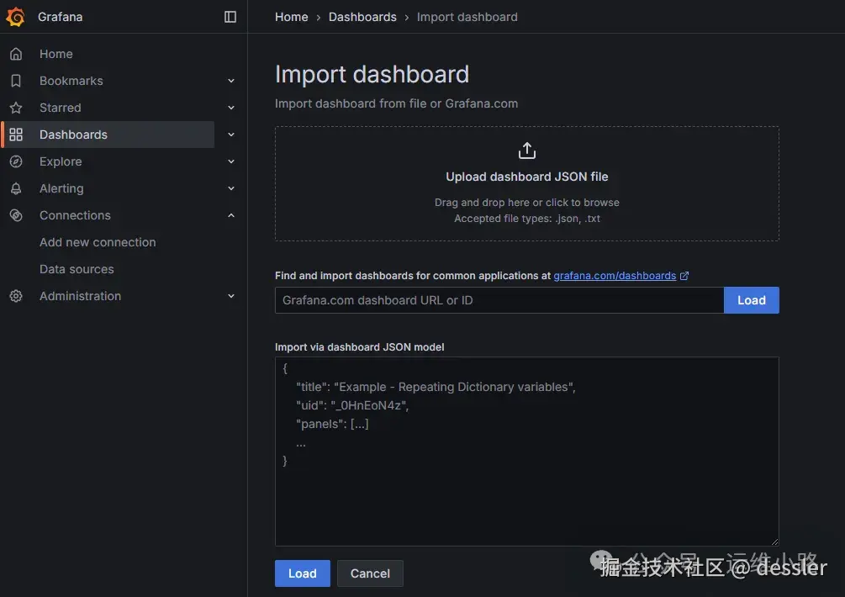
Task: Expand the Explore section chevron
Action: (231, 161)
